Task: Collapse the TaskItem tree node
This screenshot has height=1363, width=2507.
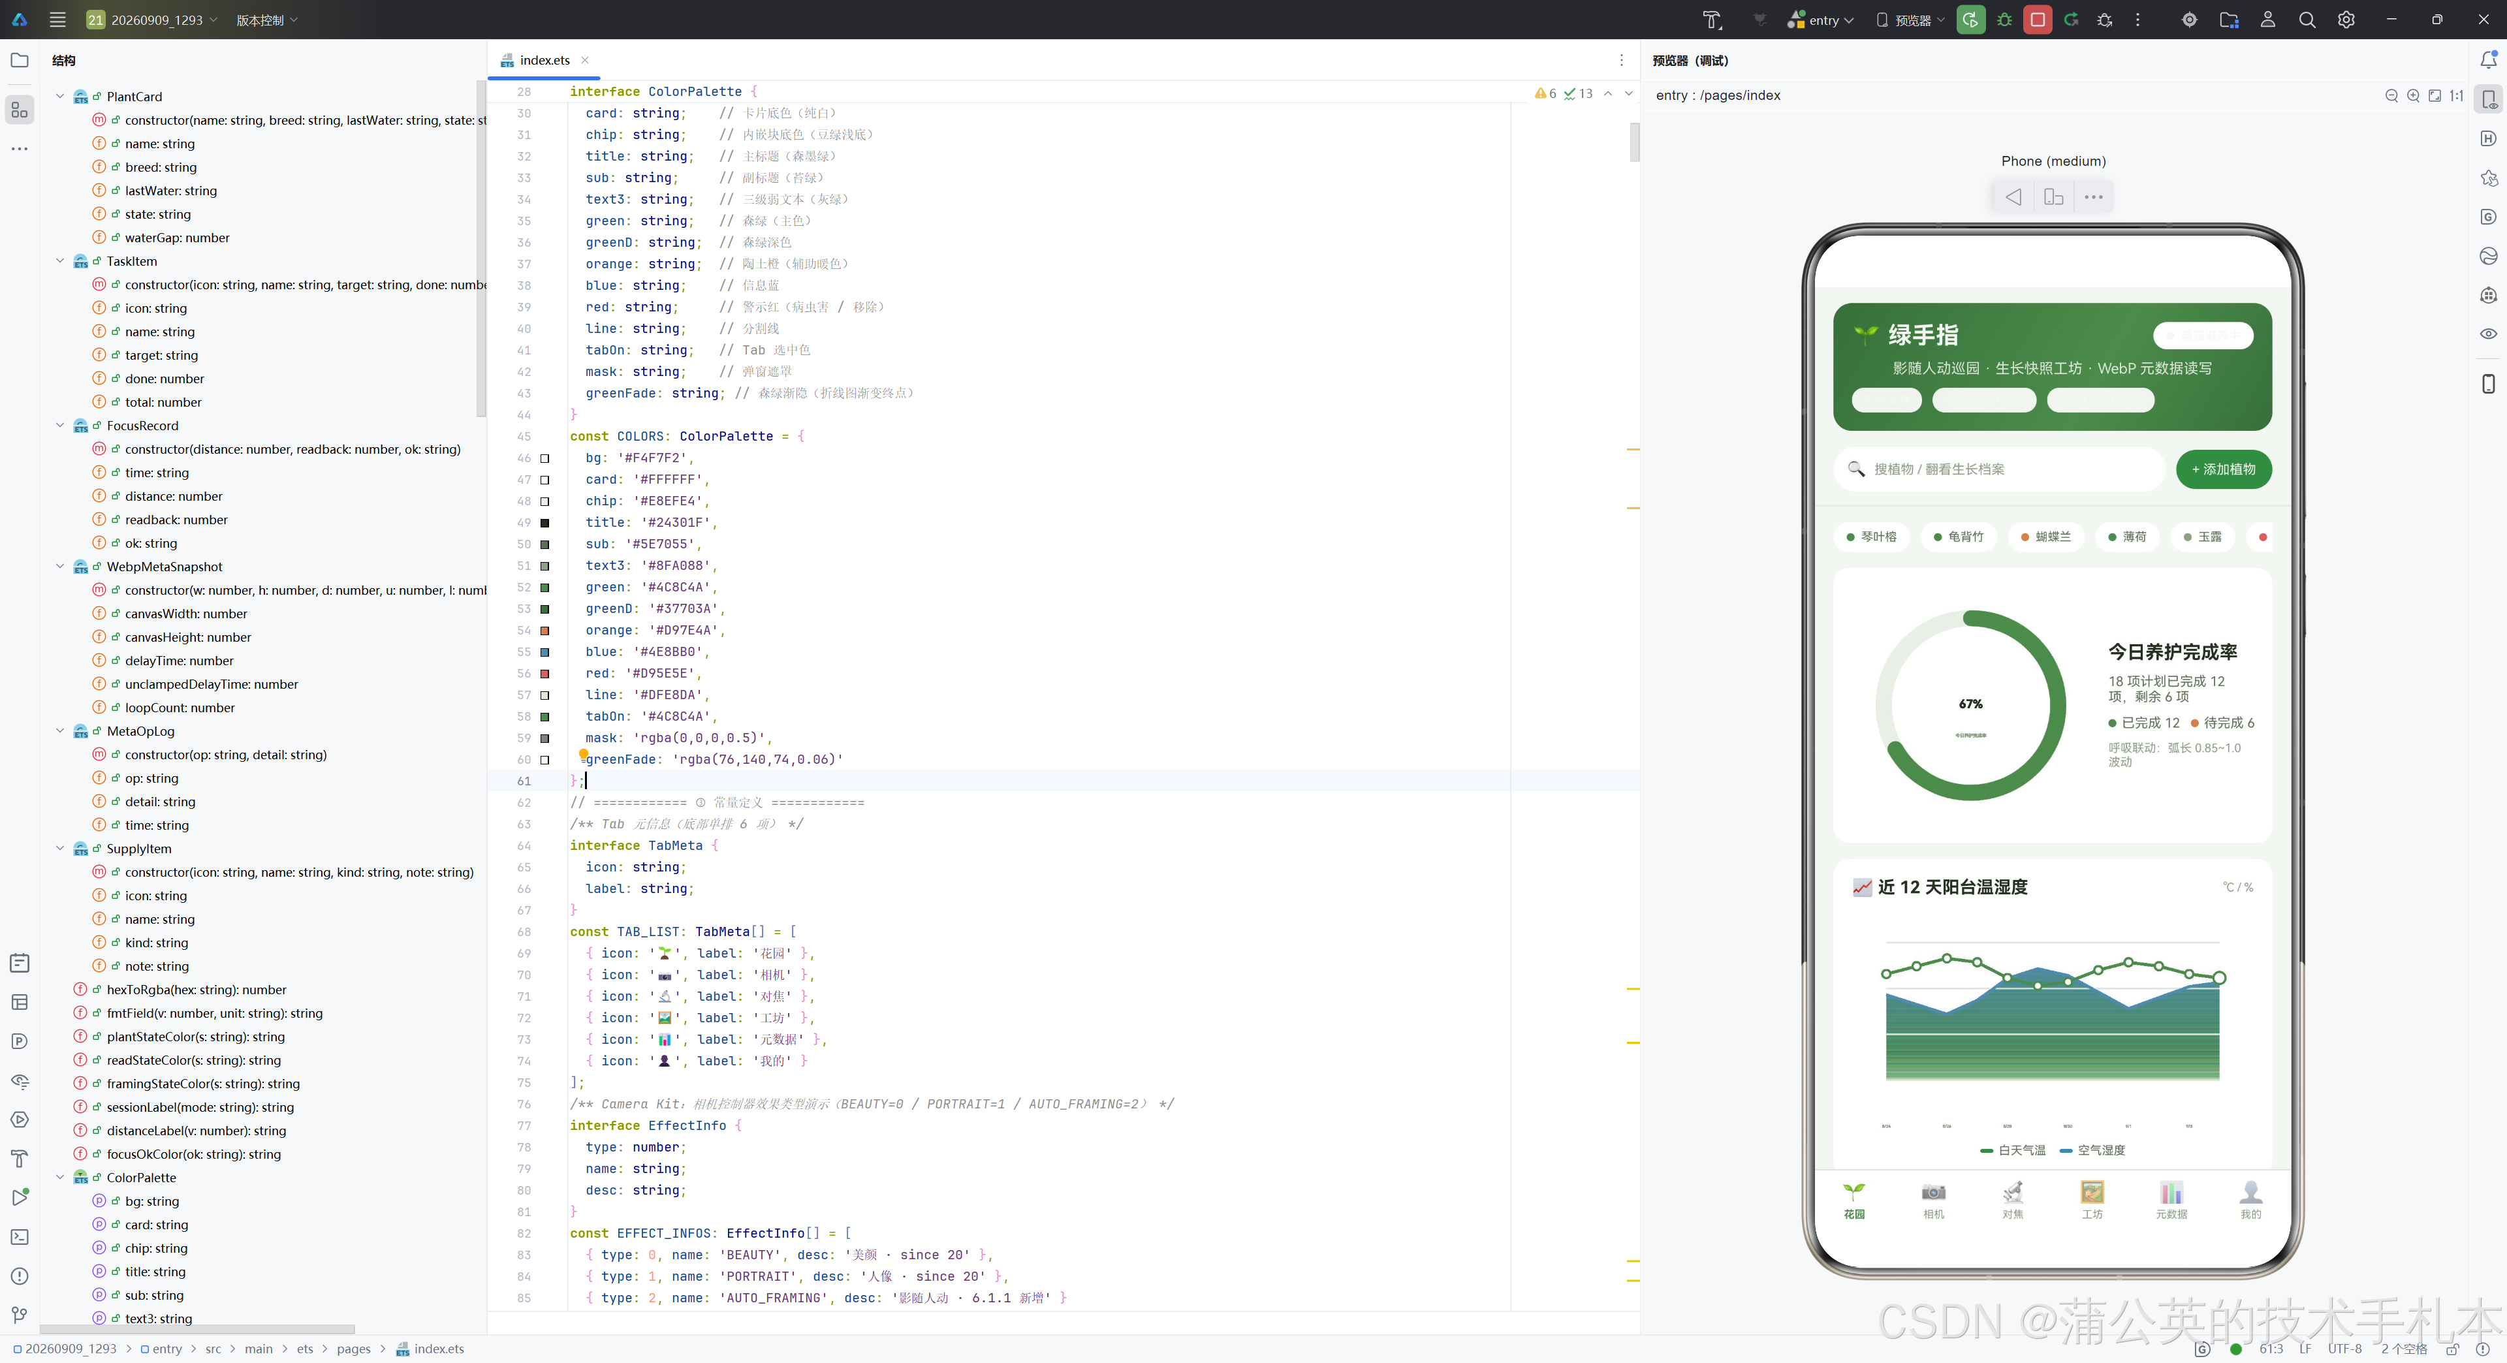Action: [60, 260]
